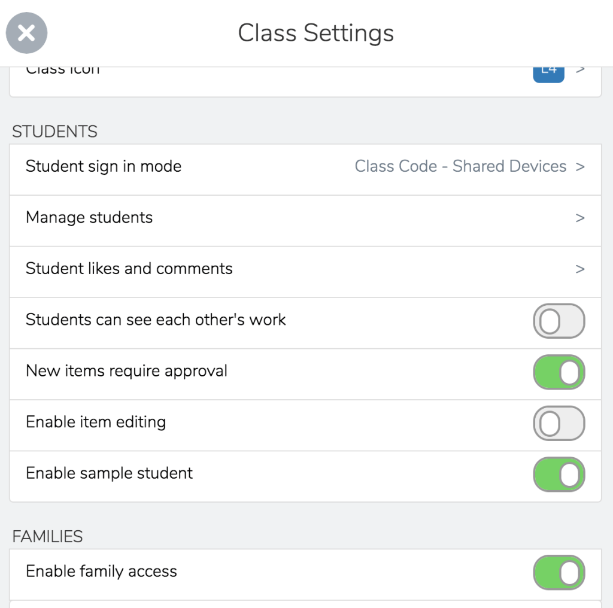613x608 pixels.
Task: Enable Students can see each other's work
Action: pyautogui.click(x=559, y=321)
